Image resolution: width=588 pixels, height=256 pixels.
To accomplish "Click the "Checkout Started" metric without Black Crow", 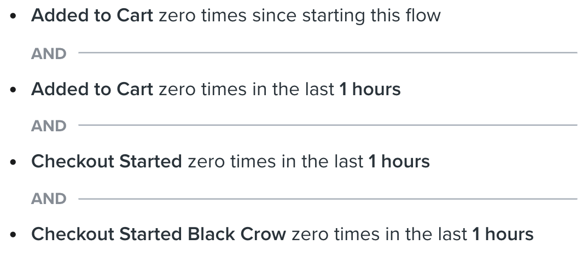I will coord(107,161).
